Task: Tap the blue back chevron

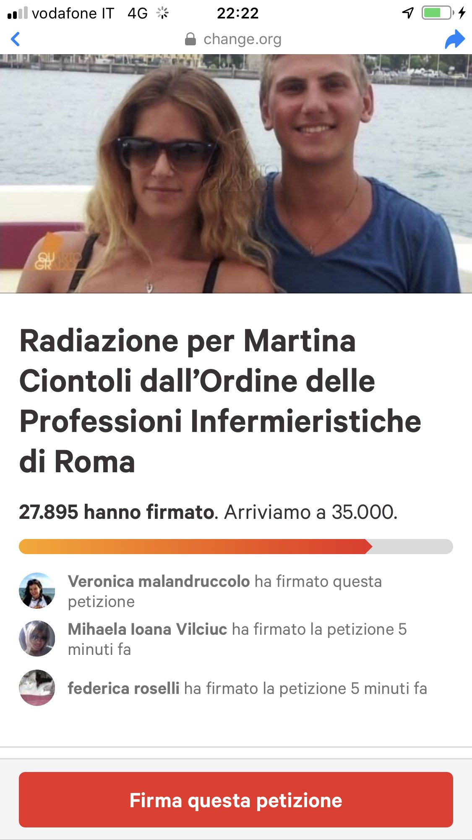Action: pyautogui.click(x=16, y=39)
